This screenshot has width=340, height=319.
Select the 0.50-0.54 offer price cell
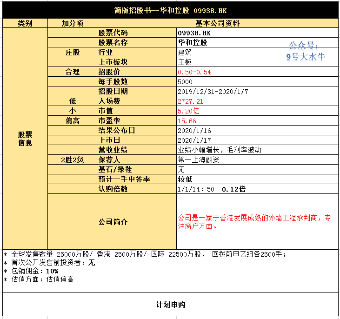257,72
